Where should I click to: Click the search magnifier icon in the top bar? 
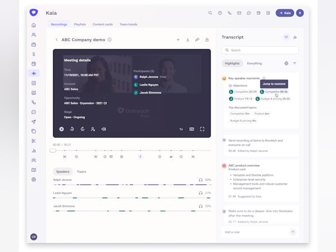(210, 13)
